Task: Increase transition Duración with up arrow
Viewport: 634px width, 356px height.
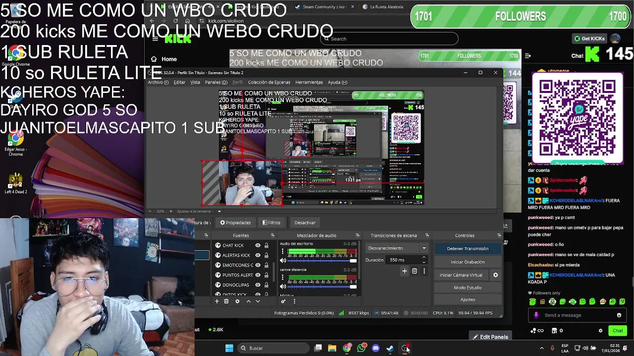Action: tap(423, 258)
